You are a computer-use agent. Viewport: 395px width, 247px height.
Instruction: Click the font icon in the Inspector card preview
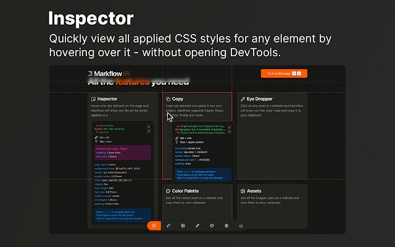(96, 141)
